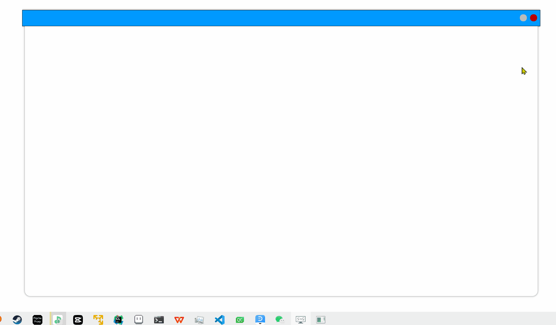Open WeChat from the taskbar

click(x=280, y=320)
